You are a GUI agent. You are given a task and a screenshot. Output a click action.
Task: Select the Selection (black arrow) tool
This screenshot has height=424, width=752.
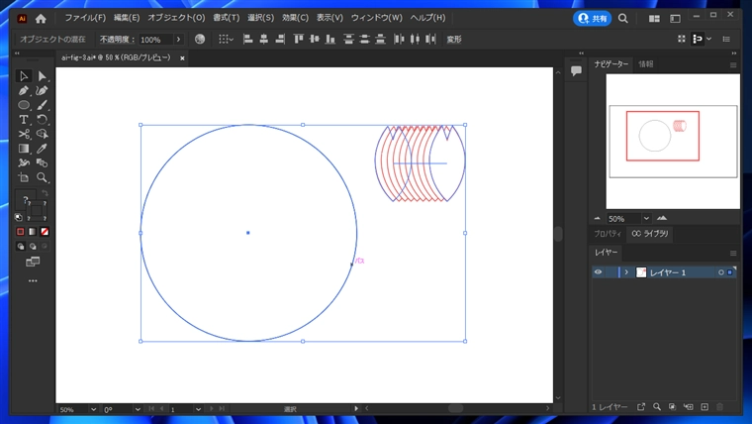coord(24,76)
